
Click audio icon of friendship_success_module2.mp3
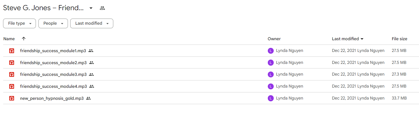(x=12, y=63)
